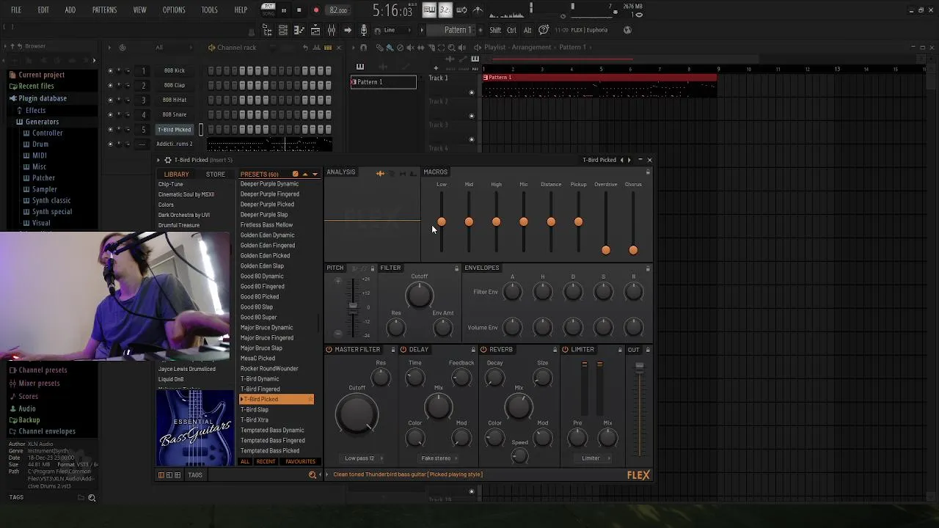Viewport: 939px width, 528px height.
Task: Open the TOOLS menu
Action: click(209, 10)
